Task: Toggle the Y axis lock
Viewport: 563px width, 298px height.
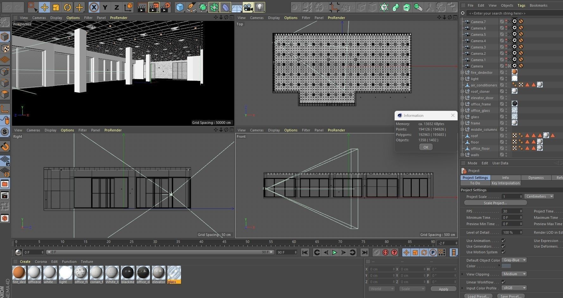Action: (105, 7)
